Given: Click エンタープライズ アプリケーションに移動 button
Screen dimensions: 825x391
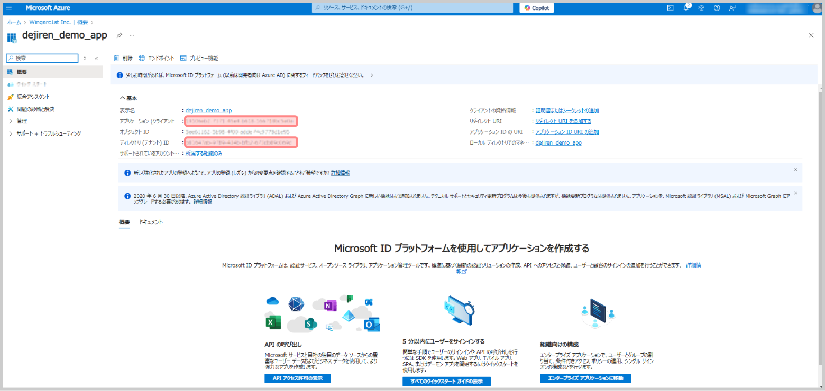Looking at the screenshot, I should [x=585, y=378].
